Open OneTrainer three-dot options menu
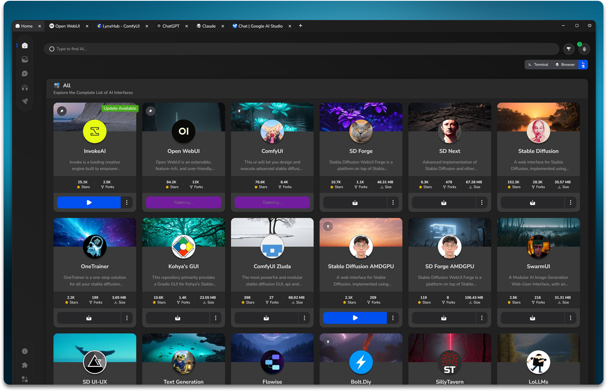This screenshot has height=391, width=607. 127,318
